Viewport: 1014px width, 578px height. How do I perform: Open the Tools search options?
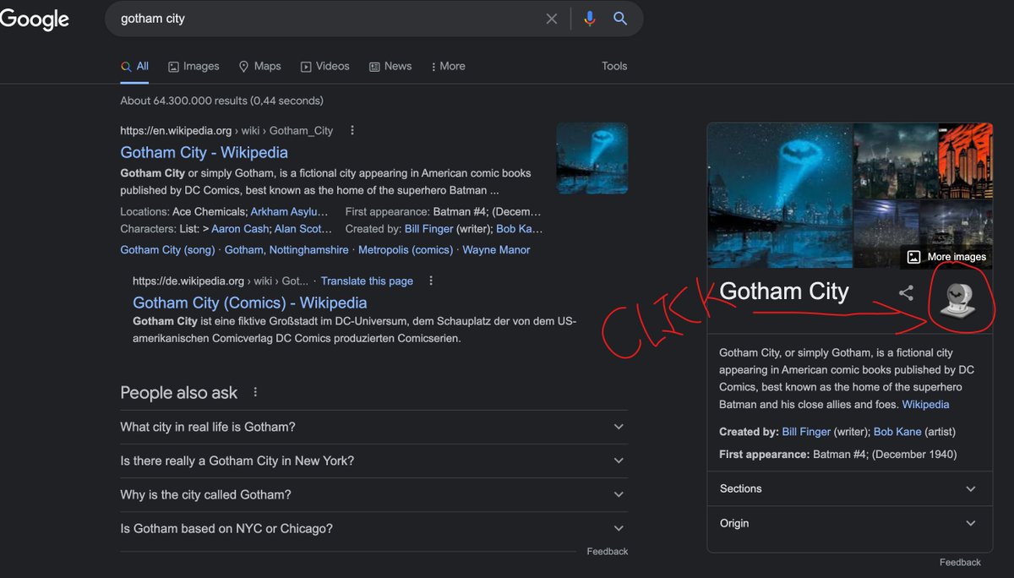tap(614, 66)
